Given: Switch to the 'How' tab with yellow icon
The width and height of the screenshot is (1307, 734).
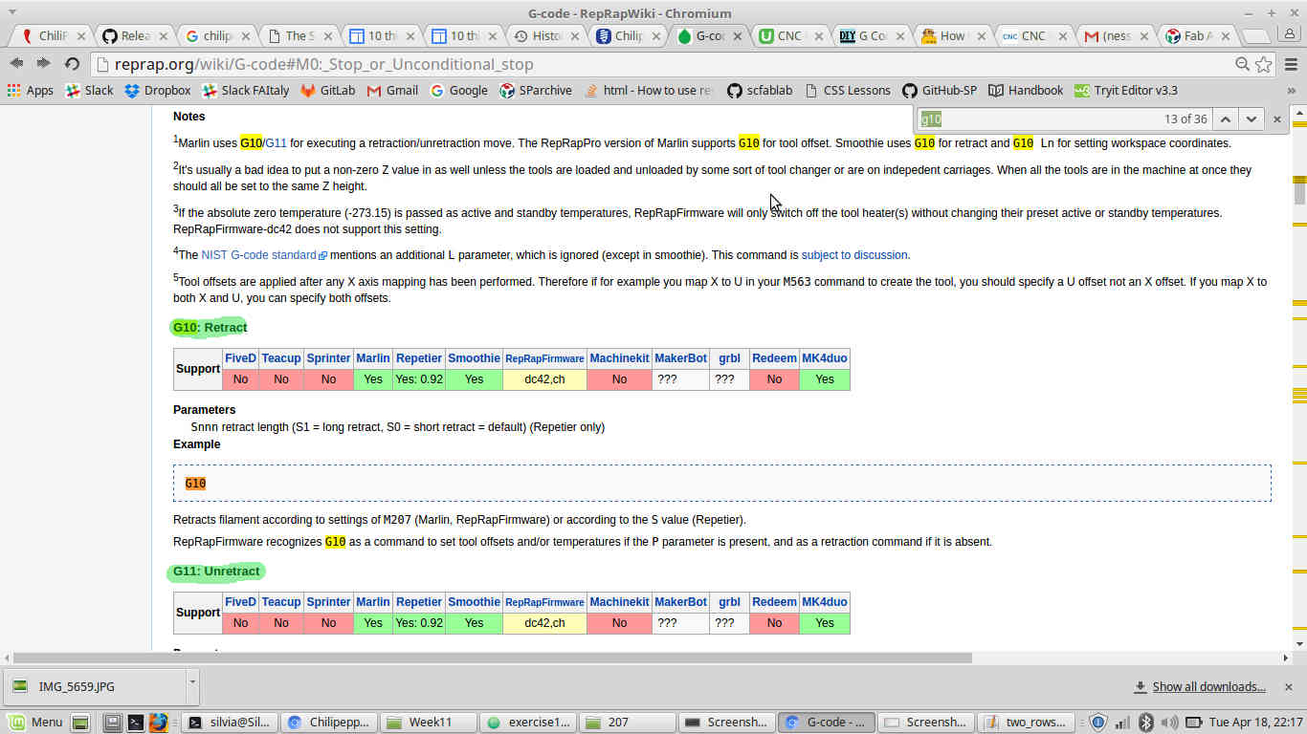Looking at the screenshot, I should (x=953, y=36).
